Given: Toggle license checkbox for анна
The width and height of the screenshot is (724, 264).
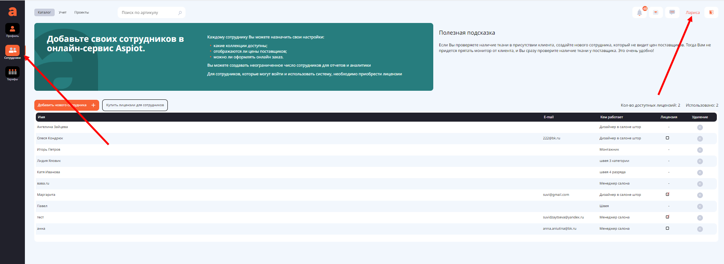Looking at the screenshot, I should (x=667, y=228).
